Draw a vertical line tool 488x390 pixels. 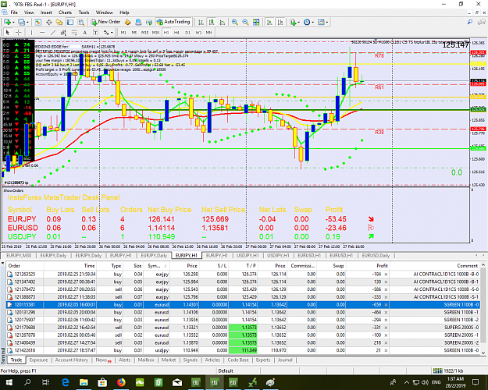click(x=31, y=32)
